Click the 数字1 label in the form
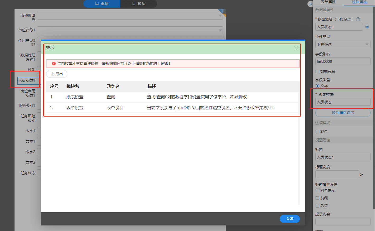This screenshot has height=231, width=375. click(x=30, y=131)
